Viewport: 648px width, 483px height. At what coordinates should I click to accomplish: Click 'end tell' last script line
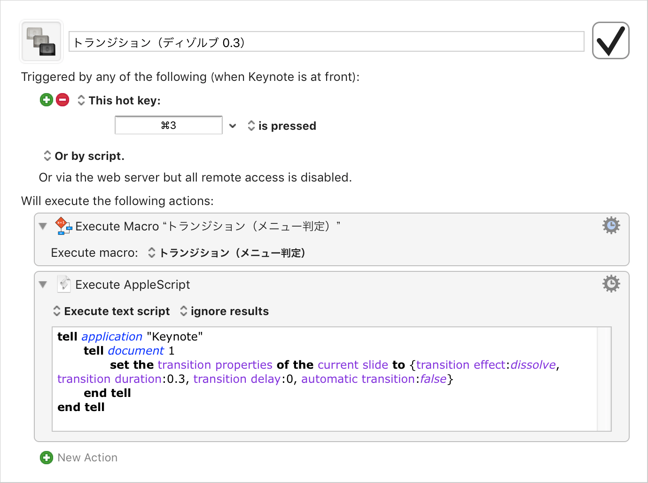click(x=81, y=407)
